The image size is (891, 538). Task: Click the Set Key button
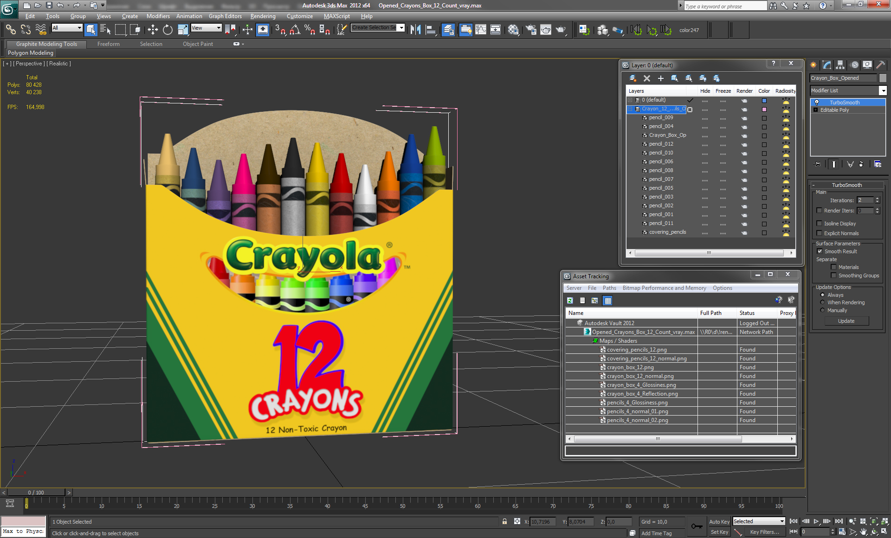click(x=719, y=532)
